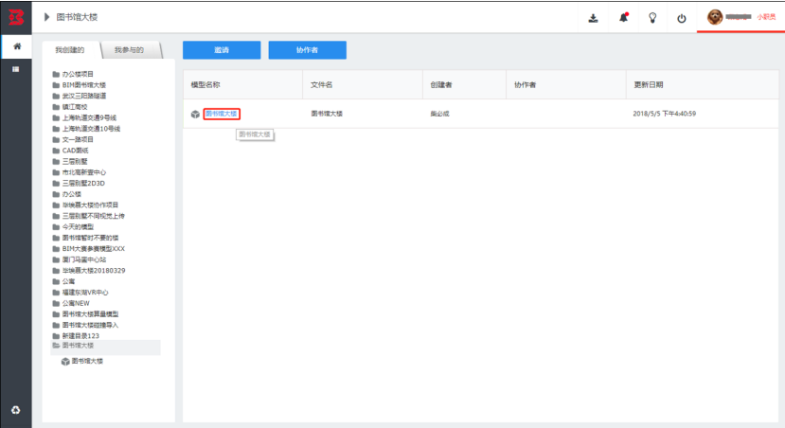
Task: Select the 图书馆大楼算量模型 folder
Action: coord(90,314)
